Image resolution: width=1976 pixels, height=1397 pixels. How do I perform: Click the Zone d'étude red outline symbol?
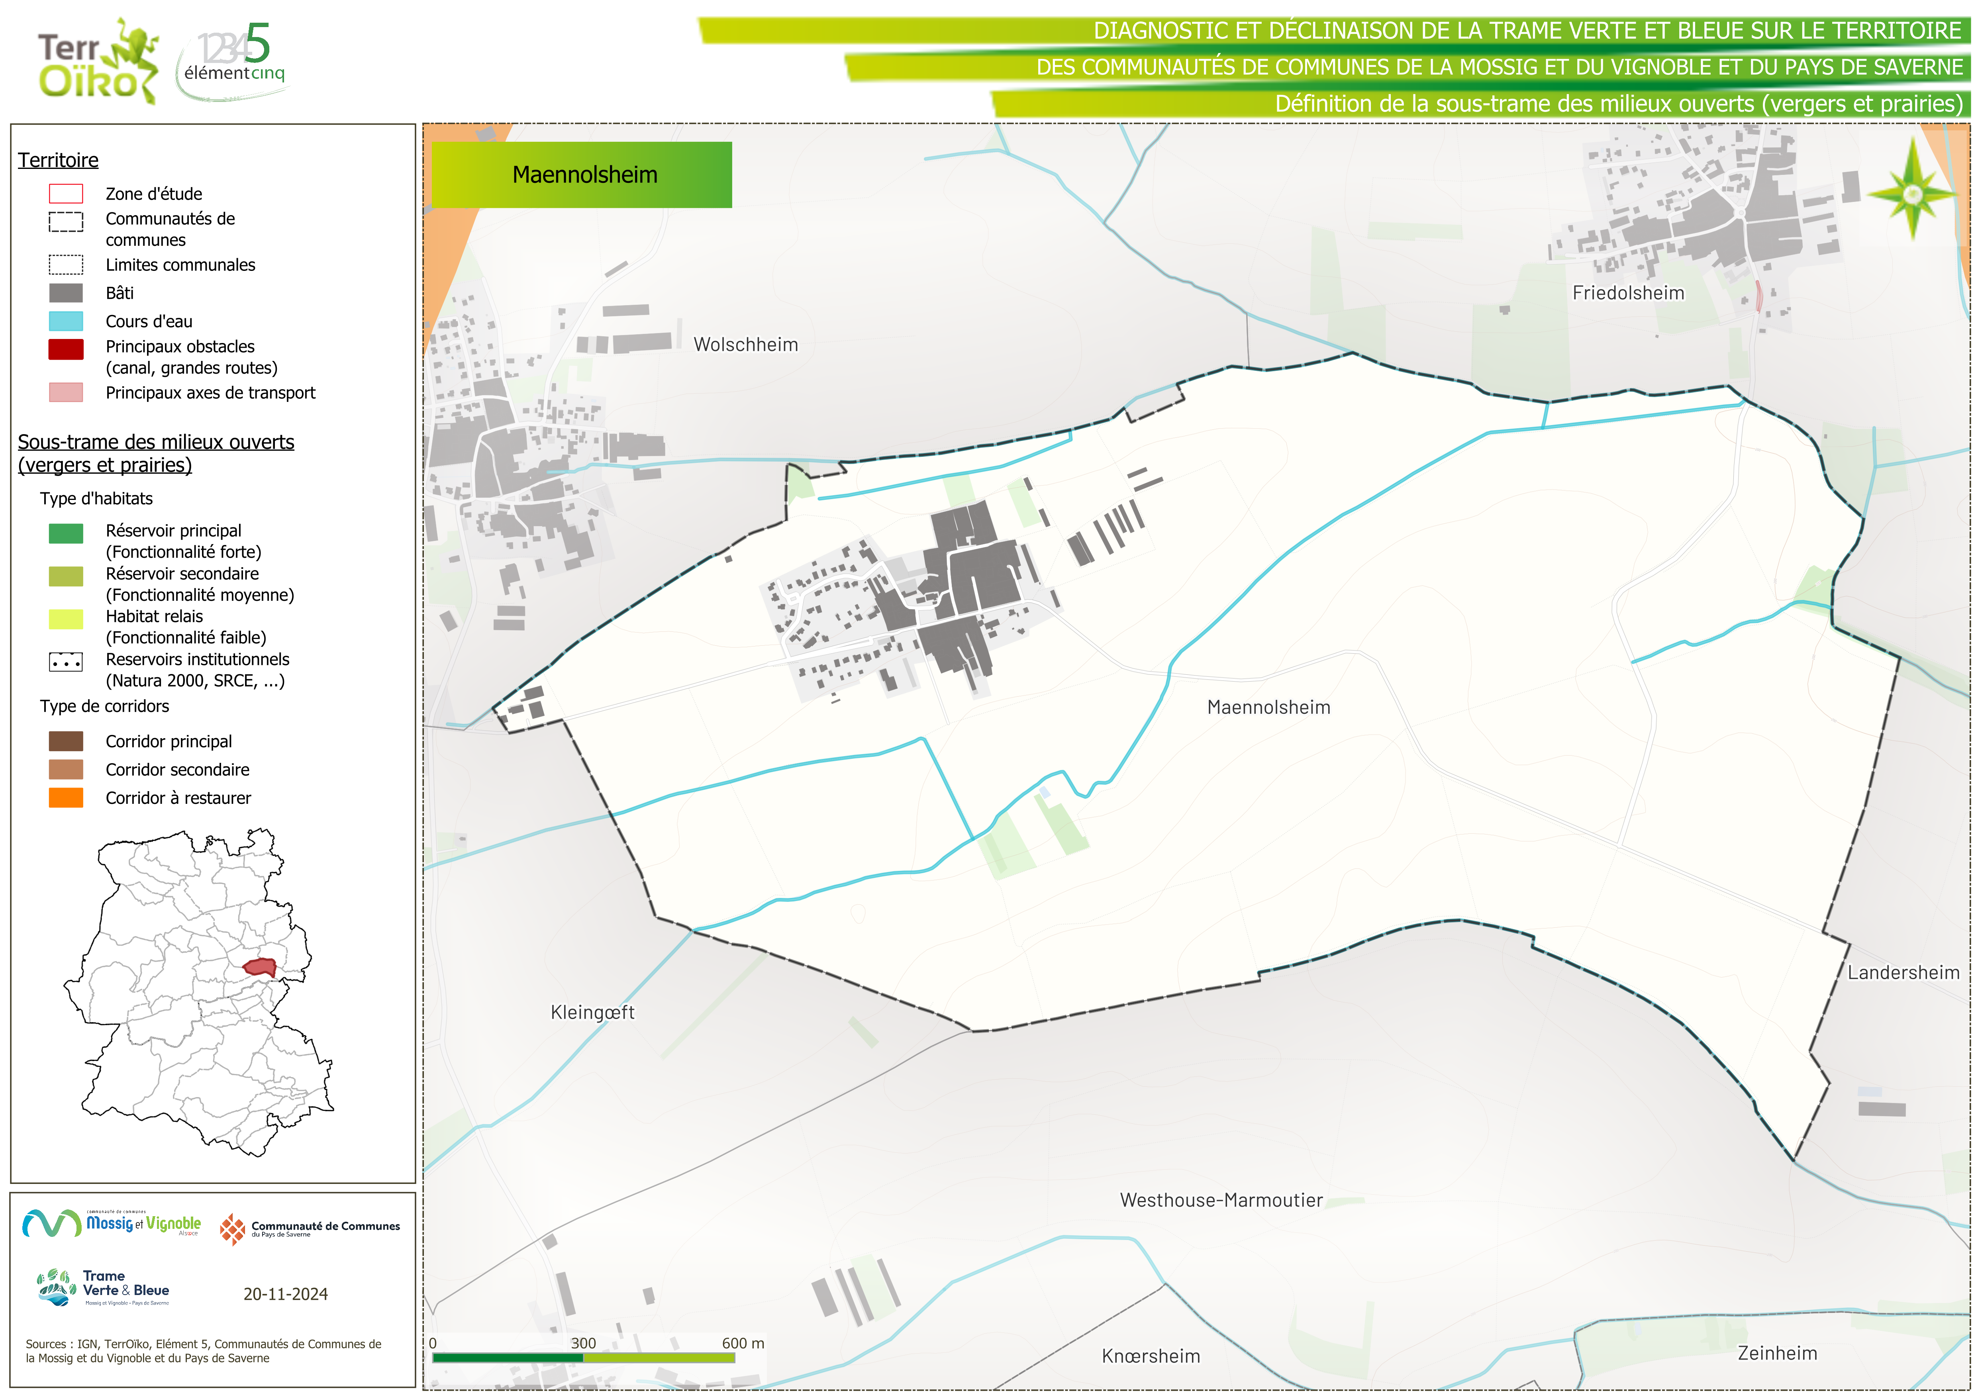point(65,194)
